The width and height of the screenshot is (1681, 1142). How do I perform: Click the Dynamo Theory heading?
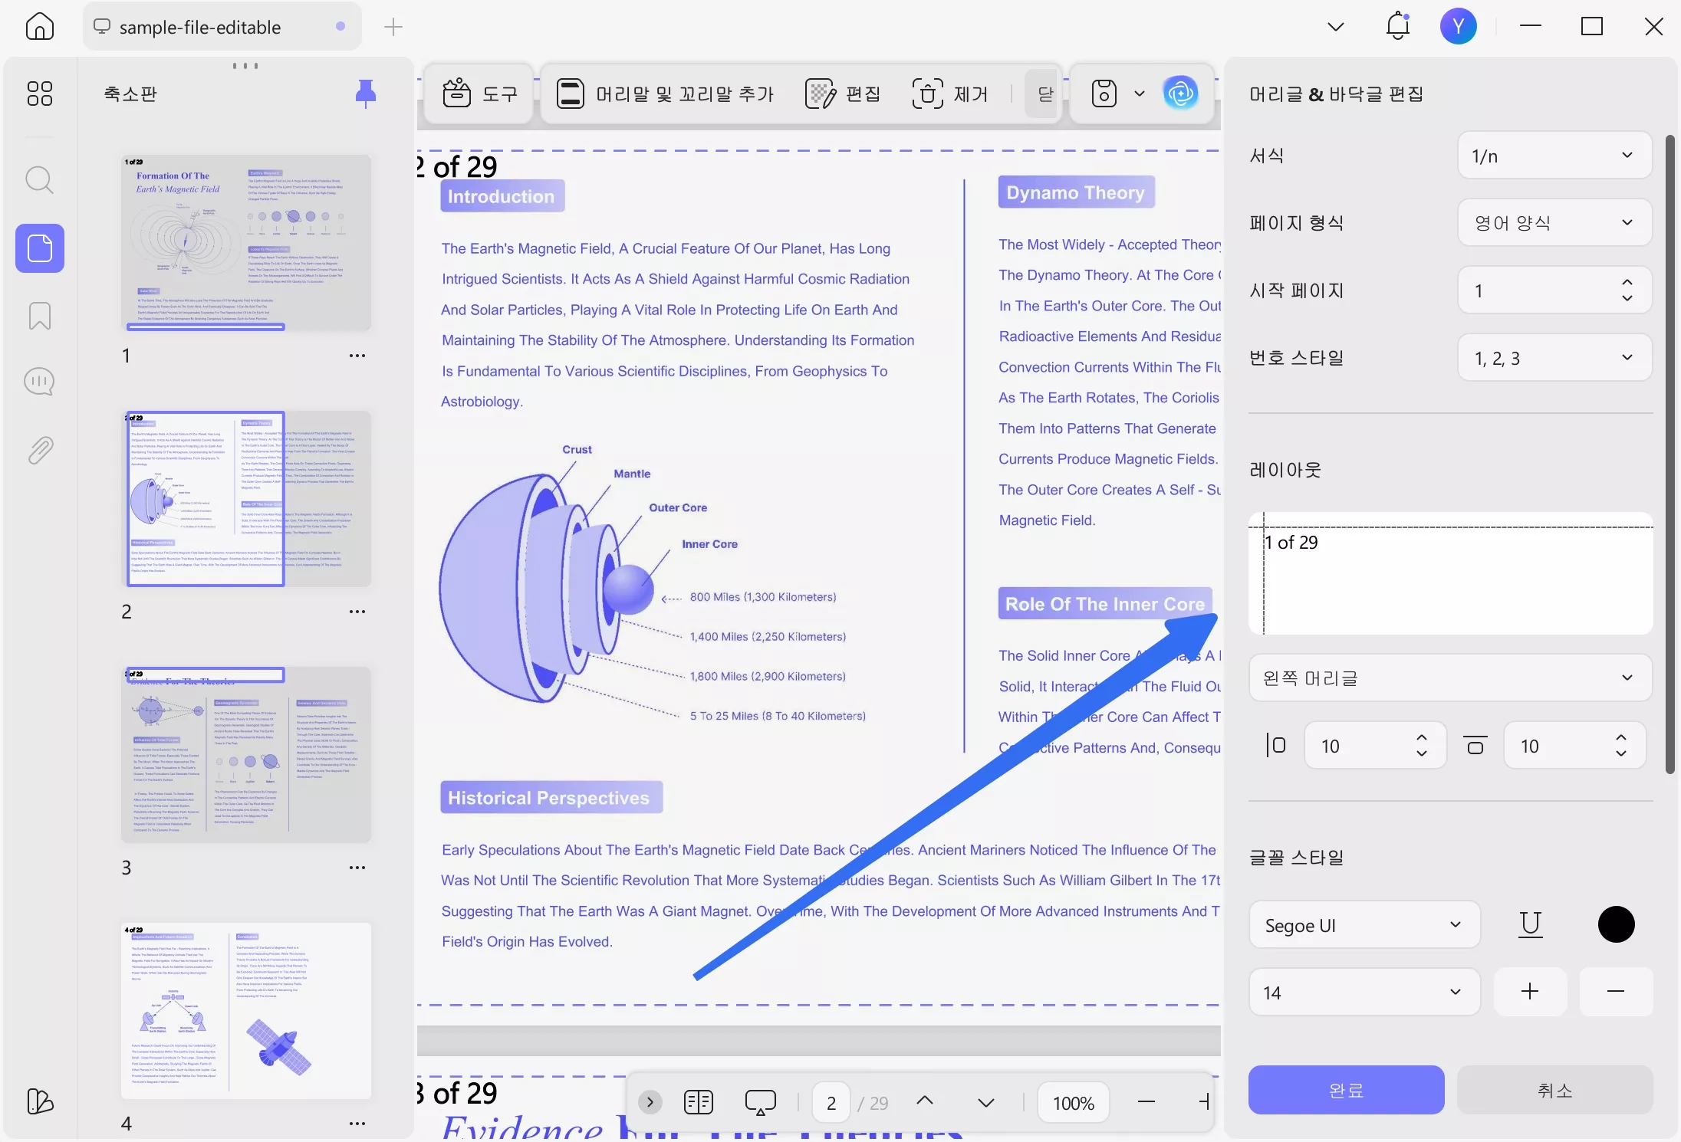coord(1076,192)
